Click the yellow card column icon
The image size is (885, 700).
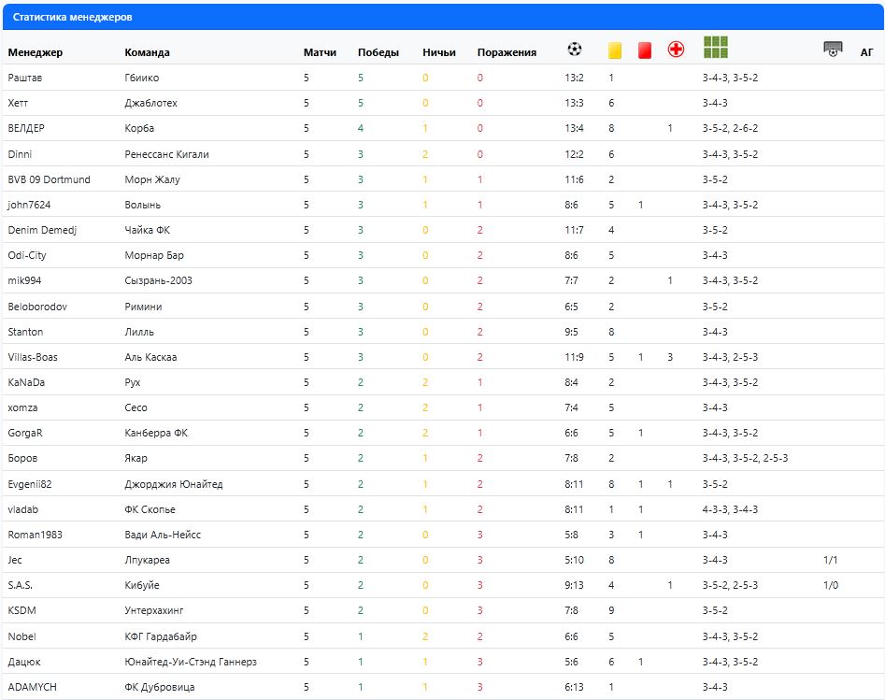pyautogui.click(x=615, y=50)
